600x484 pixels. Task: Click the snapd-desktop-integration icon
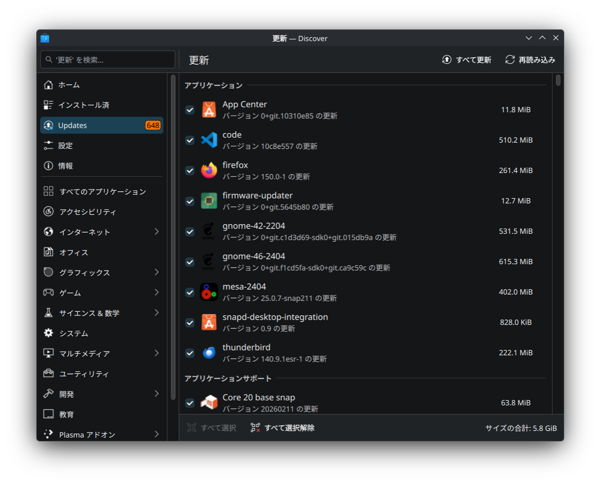pos(209,322)
